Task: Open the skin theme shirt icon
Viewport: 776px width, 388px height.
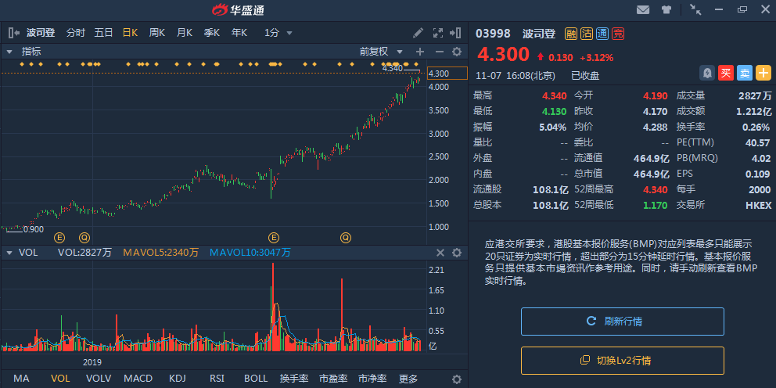Action: (x=666, y=10)
